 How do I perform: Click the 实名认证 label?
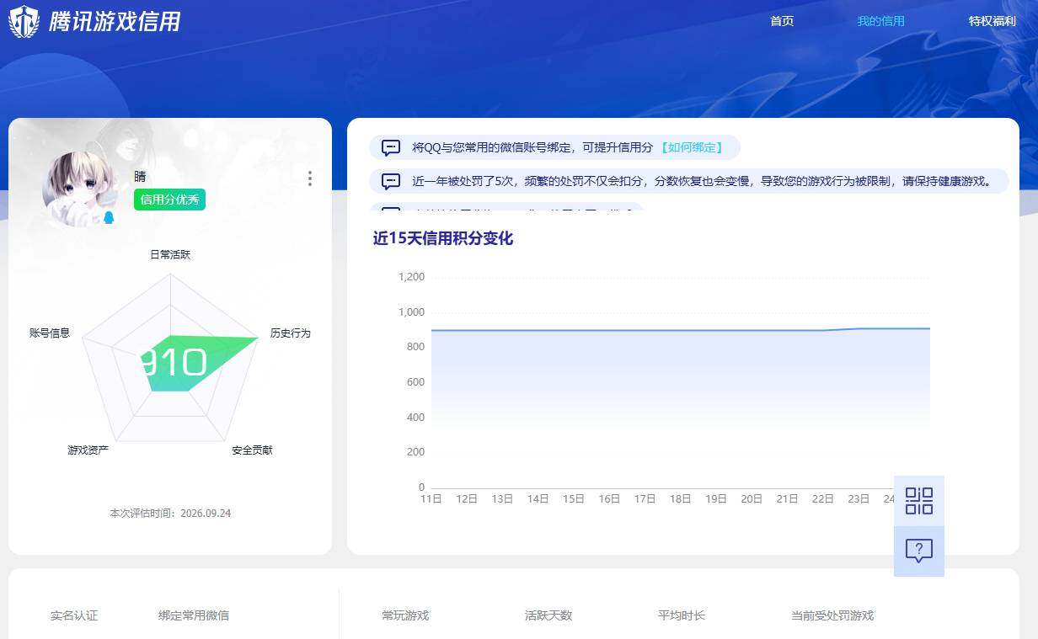pyautogui.click(x=74, y=615)
